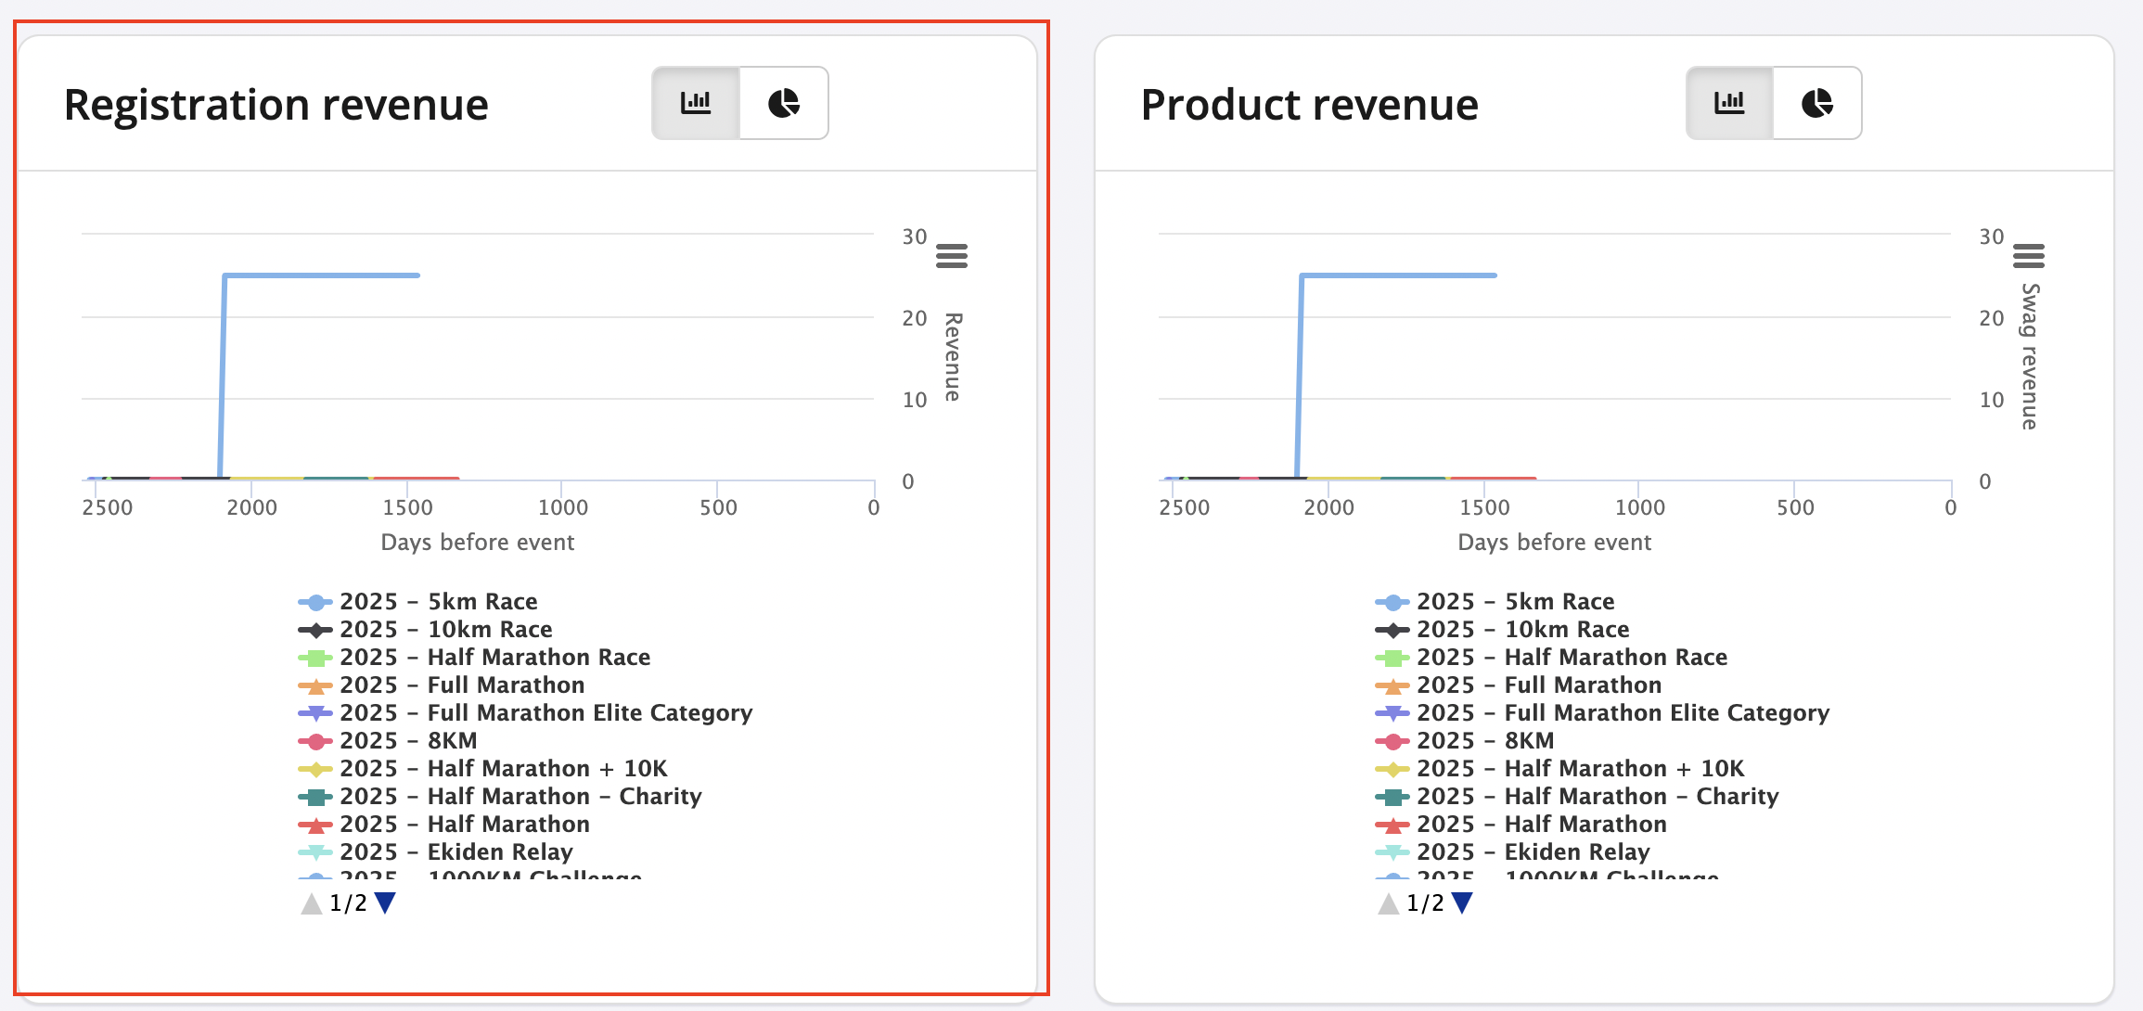Toggle 2025 – 10km Race series in Product revenue

(1521, 630)
